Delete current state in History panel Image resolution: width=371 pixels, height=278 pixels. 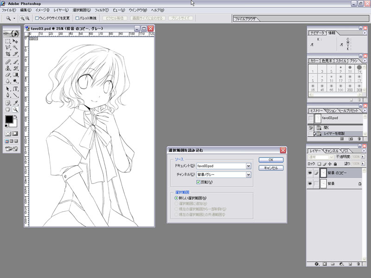point(359,139)
